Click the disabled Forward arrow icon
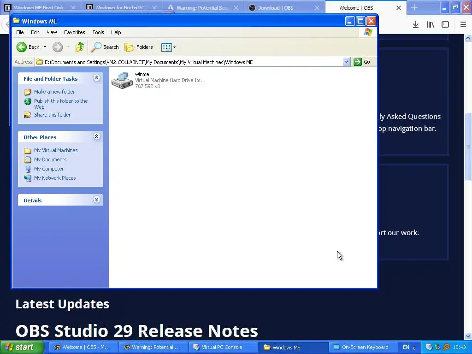Viewport: 472px width, 354px height. click(58, 47)
